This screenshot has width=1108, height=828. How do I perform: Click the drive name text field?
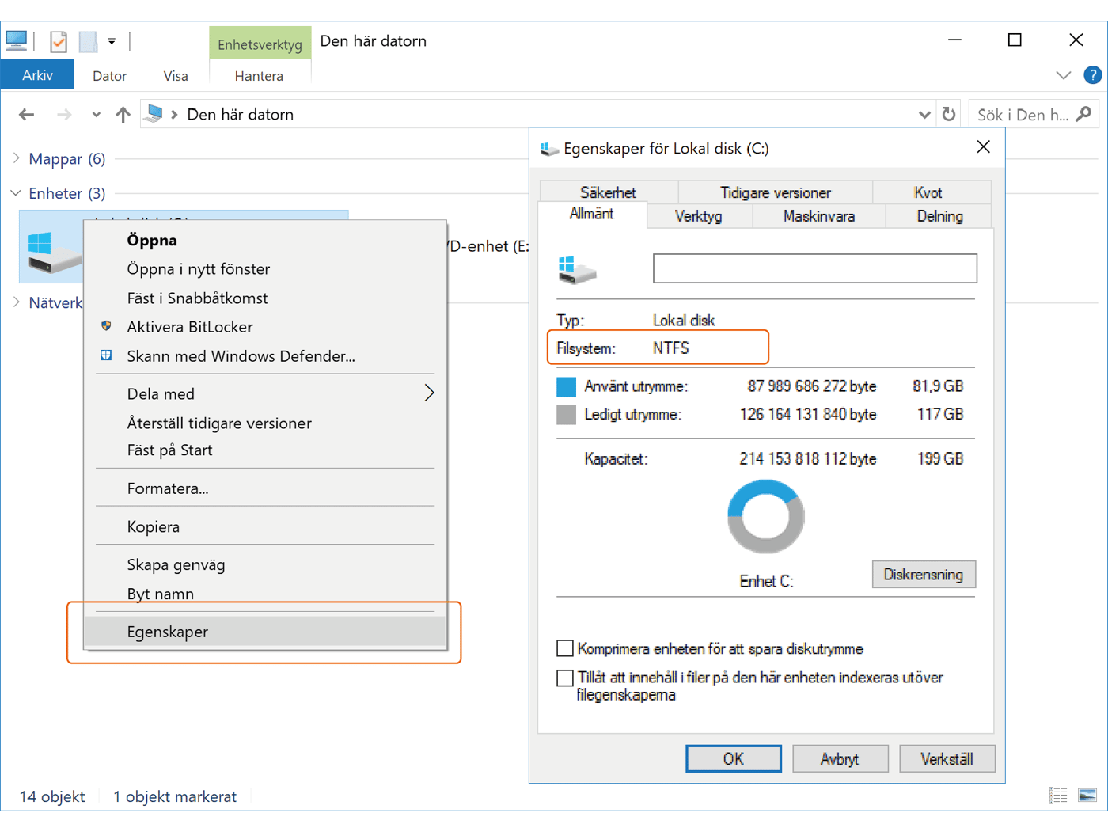814,268
